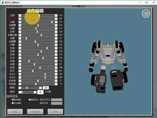Click the value -13 beside 右轮胎
The width and height of the screenshot is (157, 118).
(x=61, y=84)
